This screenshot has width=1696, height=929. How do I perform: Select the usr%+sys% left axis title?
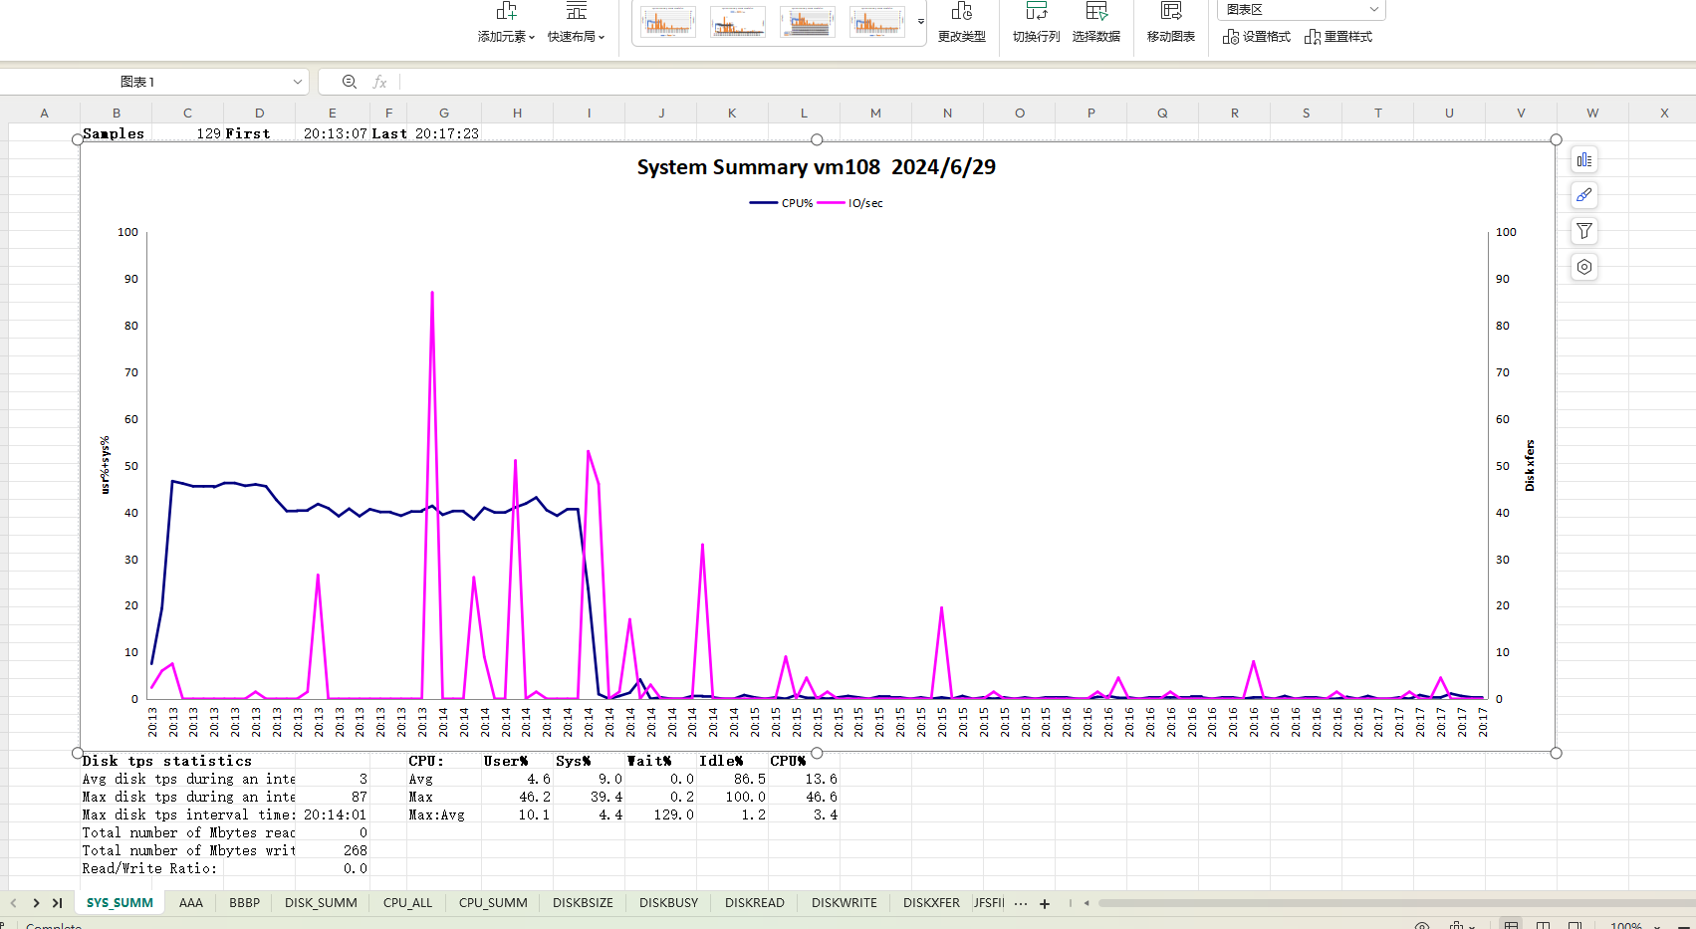tap(105, 465)
